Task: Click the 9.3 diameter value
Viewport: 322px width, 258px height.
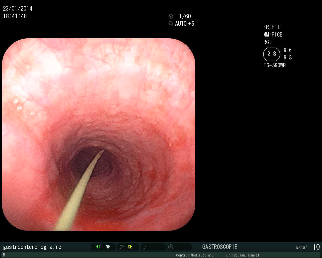Action: point(288,57)
